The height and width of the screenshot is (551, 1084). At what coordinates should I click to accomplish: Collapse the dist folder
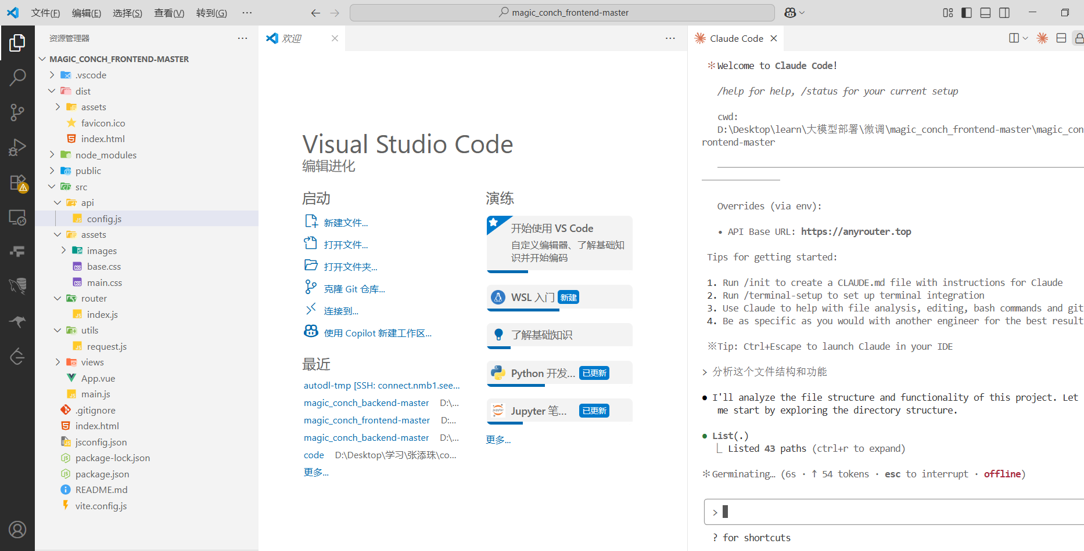pos(52,91)
